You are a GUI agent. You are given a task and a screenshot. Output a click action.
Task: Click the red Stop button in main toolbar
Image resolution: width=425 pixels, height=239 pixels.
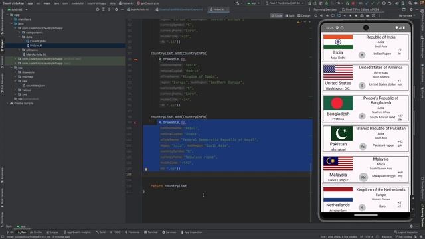pos(353,3)
